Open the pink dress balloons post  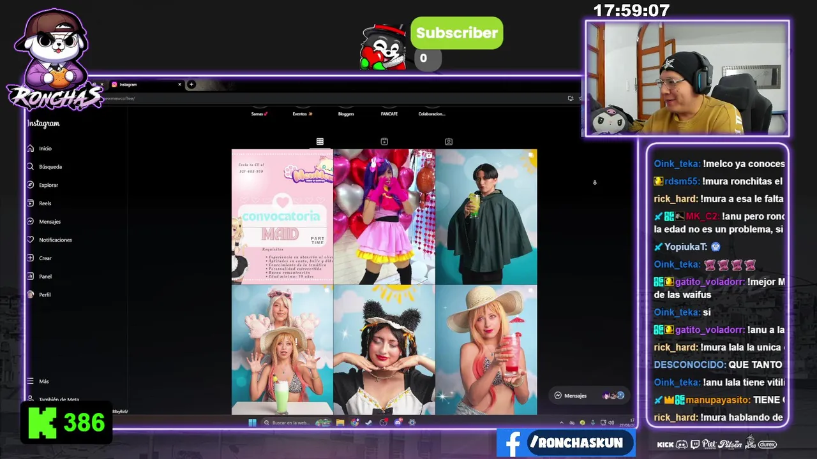tap(384, 217)
